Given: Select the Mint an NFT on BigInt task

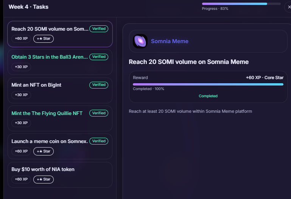Looking at the screenshot, I should click(x=60, y=90).
